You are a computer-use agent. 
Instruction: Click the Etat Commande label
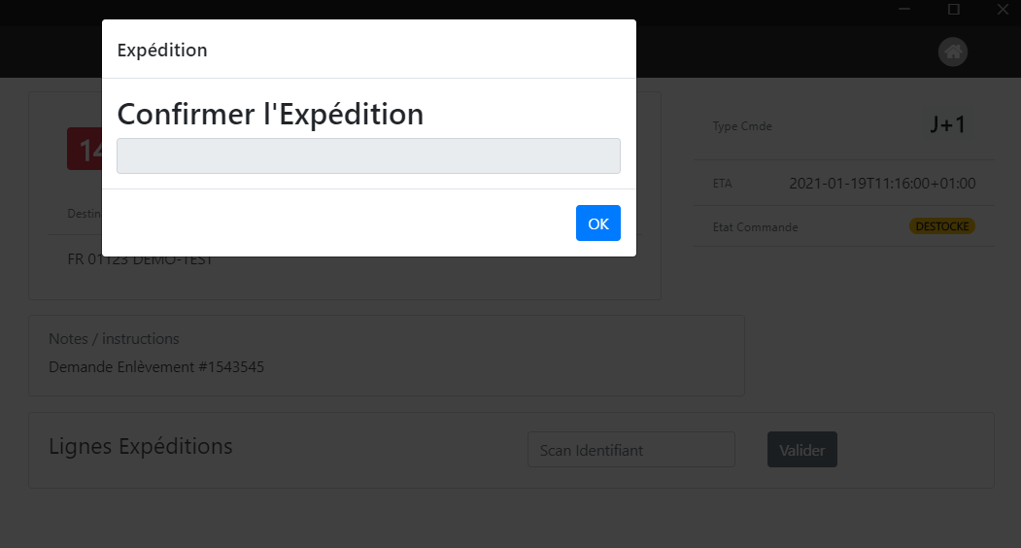point(756,227)
